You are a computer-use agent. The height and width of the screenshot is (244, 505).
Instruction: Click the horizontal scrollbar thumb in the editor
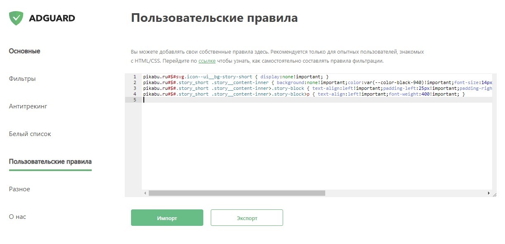237,193
